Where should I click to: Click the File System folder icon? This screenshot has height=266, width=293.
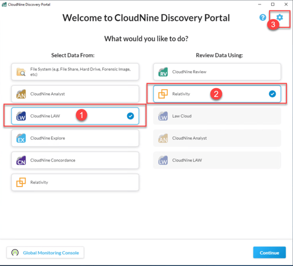[x=21, y=72]
